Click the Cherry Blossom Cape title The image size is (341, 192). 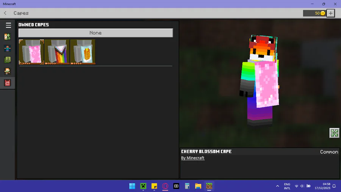pos(206,151)
